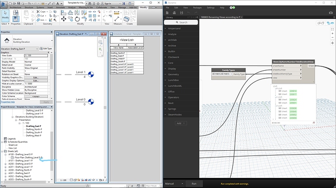This screenshot has width=336, height=188.
Task: Collapse the A100 - Drafting_Level 0-P sheet
Action: tap(5, 154)
